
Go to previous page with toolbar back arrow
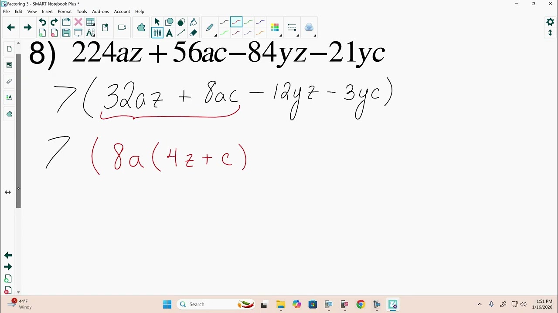pyautogui.click(x=11, y=27)
